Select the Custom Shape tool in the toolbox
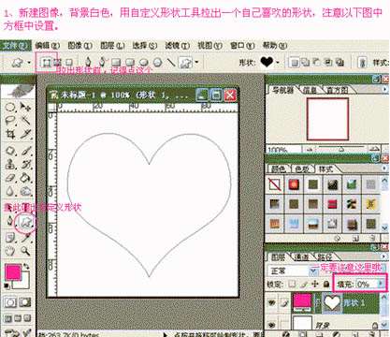Image resolution: width=390 pixels, height=337 pixels. pos(26,222)
